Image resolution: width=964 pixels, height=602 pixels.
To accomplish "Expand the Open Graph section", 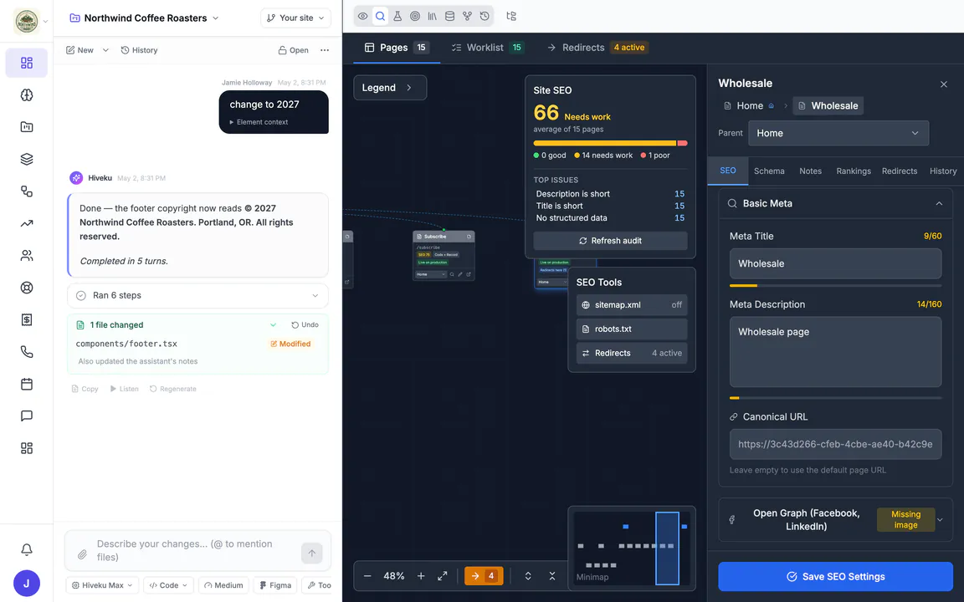I will (835, 520).
